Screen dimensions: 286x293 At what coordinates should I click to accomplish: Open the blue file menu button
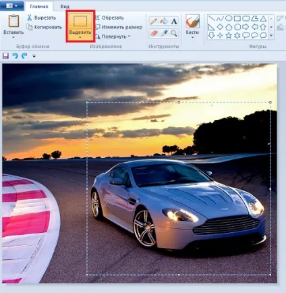pos(12,6)
